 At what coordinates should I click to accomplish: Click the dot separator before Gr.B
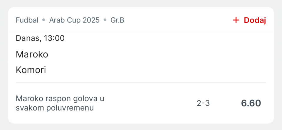(105, 20)
